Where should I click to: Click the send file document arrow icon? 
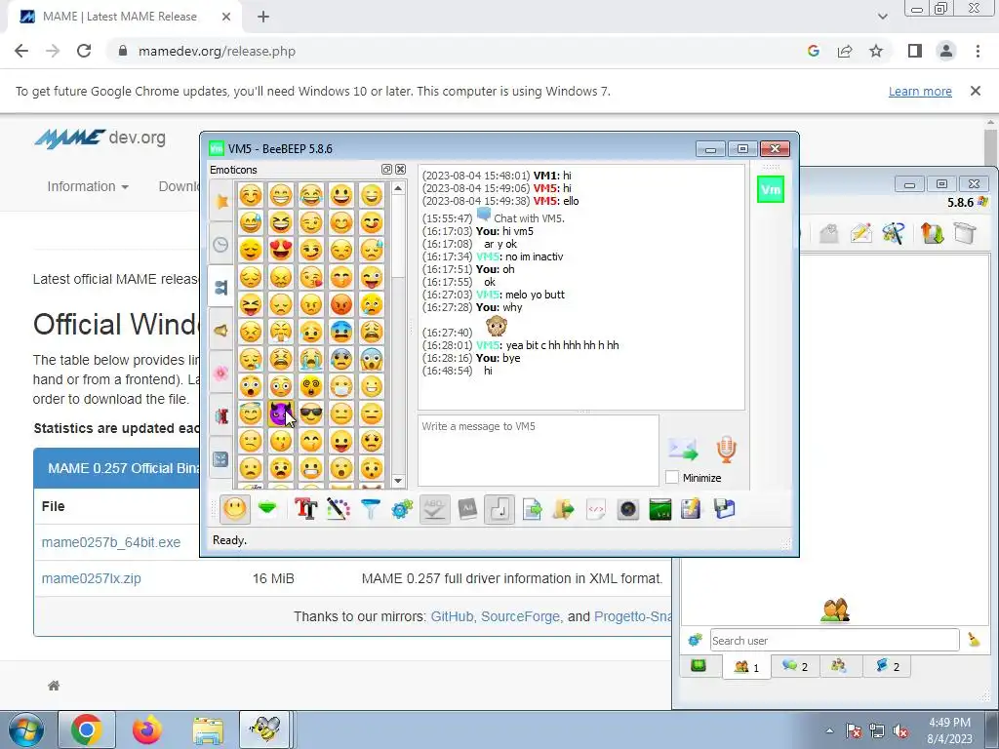click(x=532, y=509)
